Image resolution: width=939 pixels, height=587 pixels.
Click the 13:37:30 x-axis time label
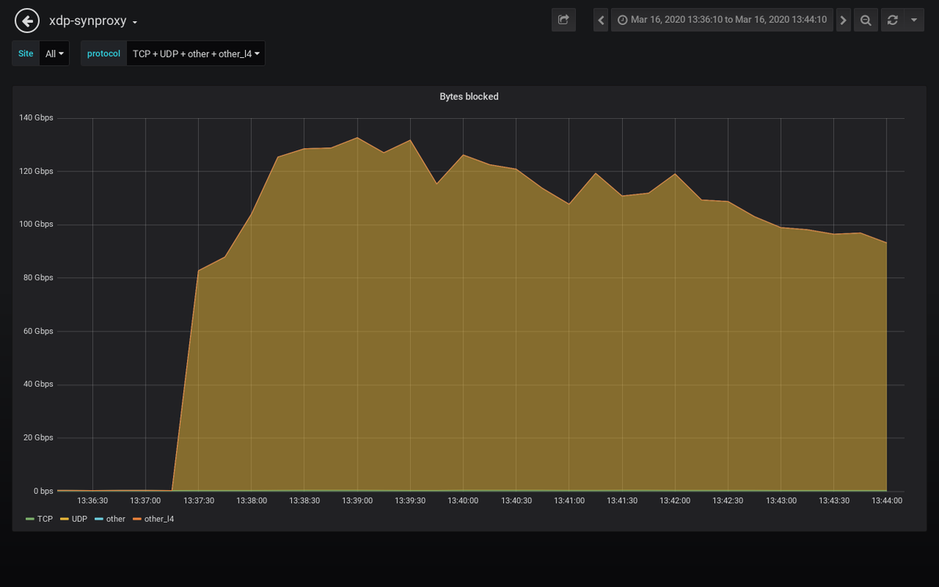pos(199,500)
